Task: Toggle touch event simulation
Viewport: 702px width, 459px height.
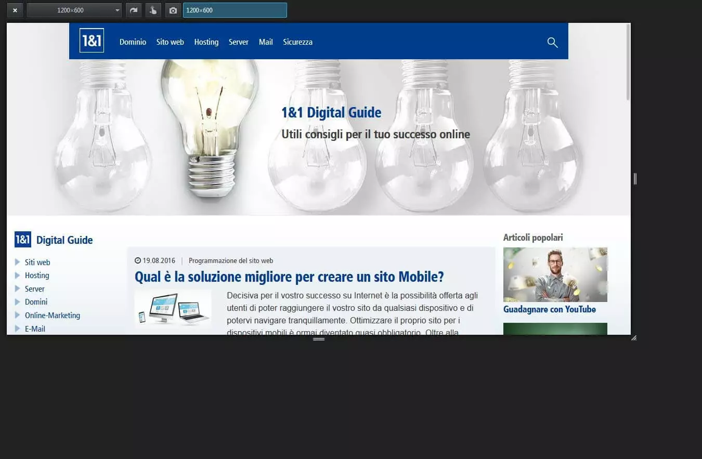Action: [153, 10]
